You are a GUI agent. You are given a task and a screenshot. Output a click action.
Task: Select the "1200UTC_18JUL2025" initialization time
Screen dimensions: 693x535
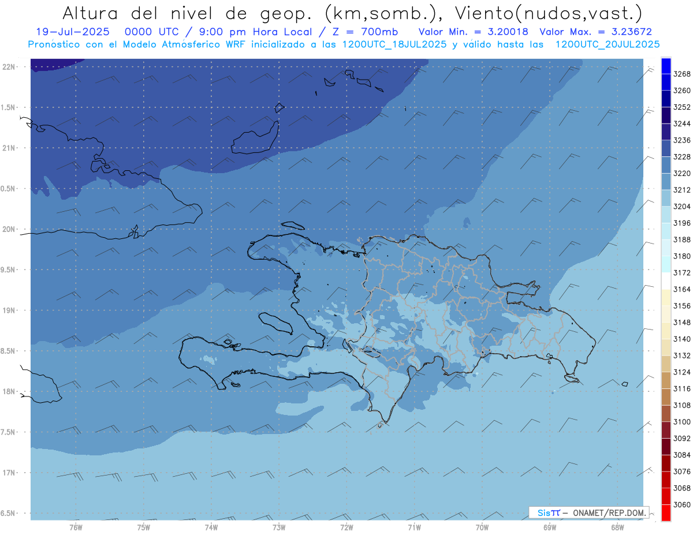pyautogui.click(x=393, y=44)
